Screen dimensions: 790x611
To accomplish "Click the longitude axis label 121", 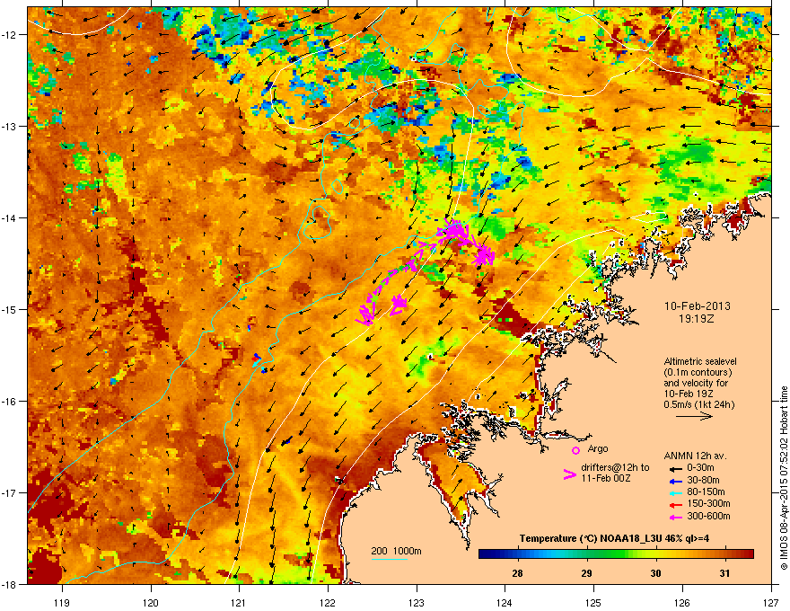I will (x=239, y=603).
